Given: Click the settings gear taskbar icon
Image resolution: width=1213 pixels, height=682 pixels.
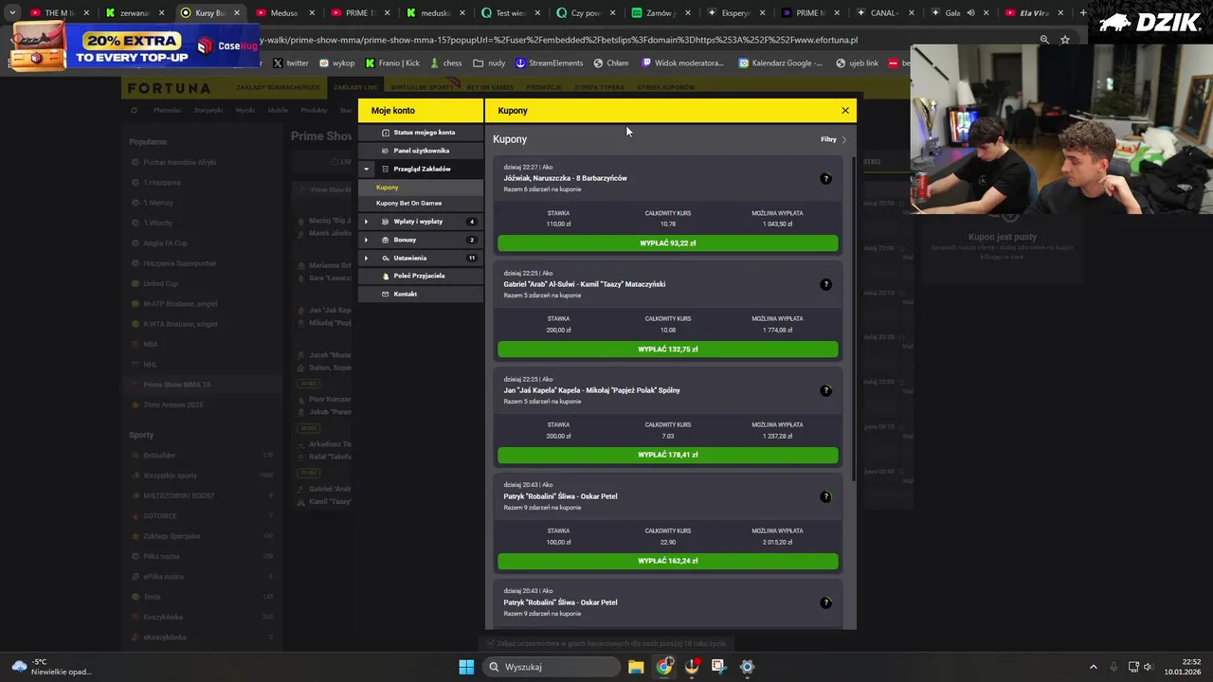Looking at the screenshot, I should pyautogui.click(x=747, y=667).
